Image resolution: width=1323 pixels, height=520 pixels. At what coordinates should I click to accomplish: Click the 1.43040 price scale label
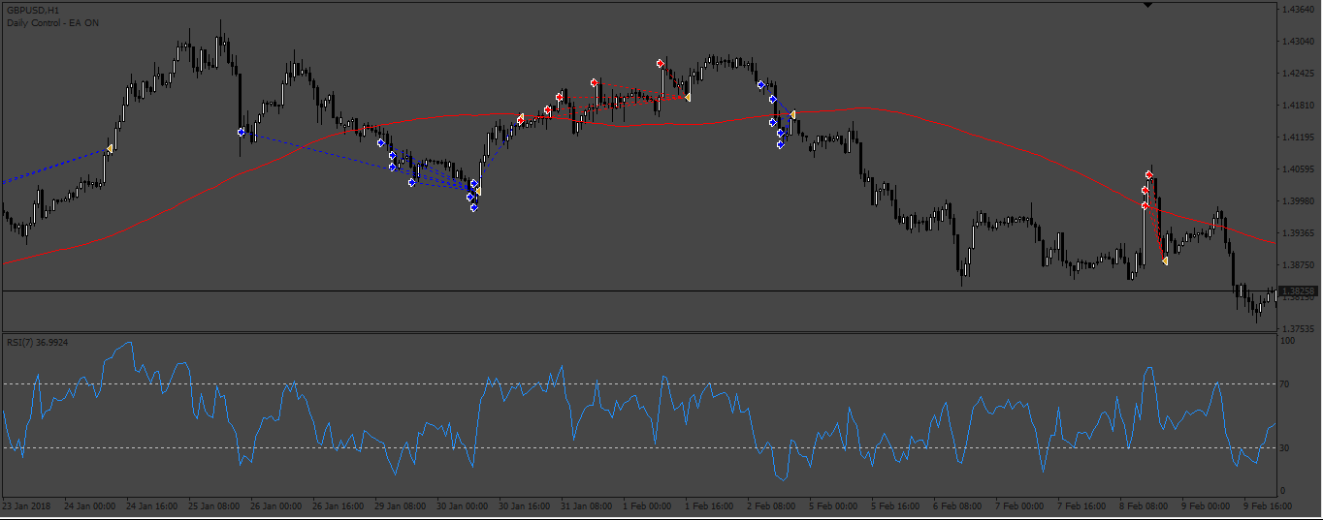[x=1298, y=42]
